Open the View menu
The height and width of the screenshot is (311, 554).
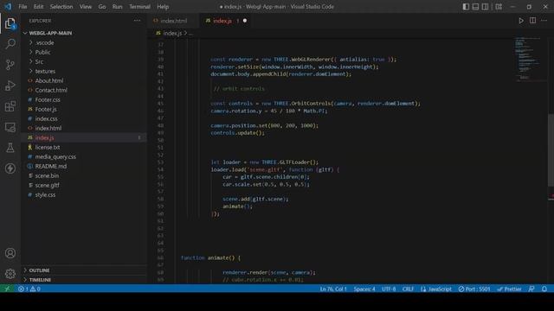[x=86, y=7]
